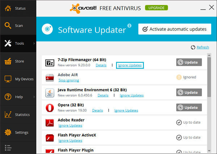Open the Status menu item
This screenshot has width=217, height=154.
(18, 8)
